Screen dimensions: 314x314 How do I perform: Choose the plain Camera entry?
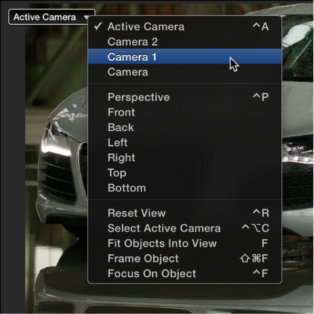[185, 72]
